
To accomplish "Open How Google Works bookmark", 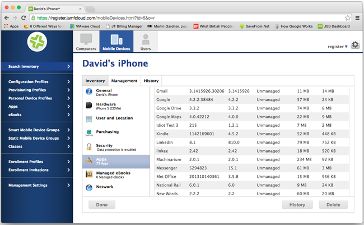I will click(x=293, y=26).
